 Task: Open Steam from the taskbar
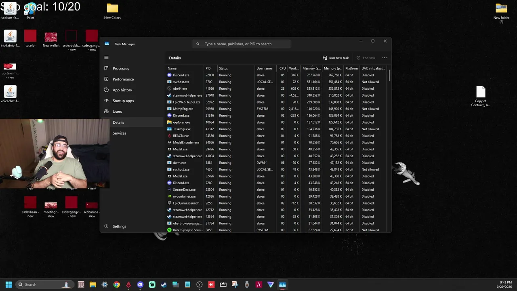click(164, 285)
